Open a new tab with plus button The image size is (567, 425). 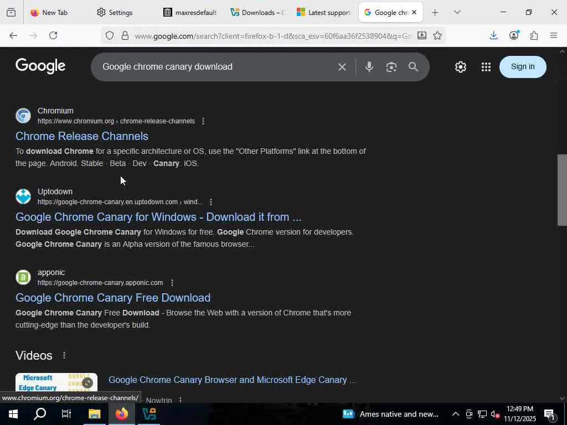[x=435, y=13]
